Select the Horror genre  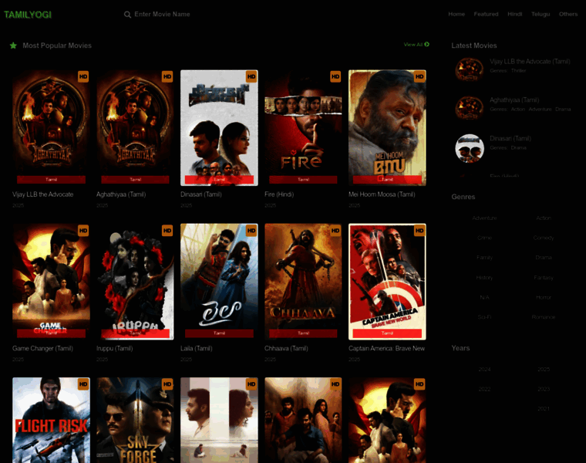(x=544, y=297)
